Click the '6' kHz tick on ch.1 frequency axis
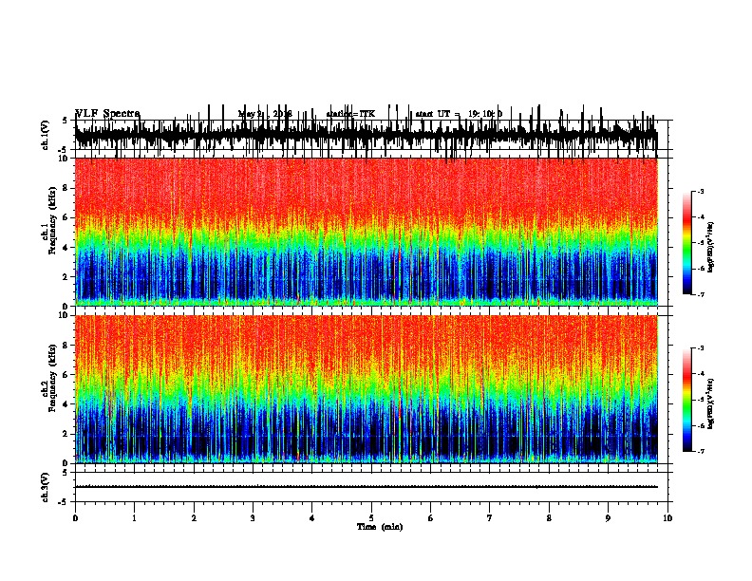The image size is (752, 581). tap(66, 217)
